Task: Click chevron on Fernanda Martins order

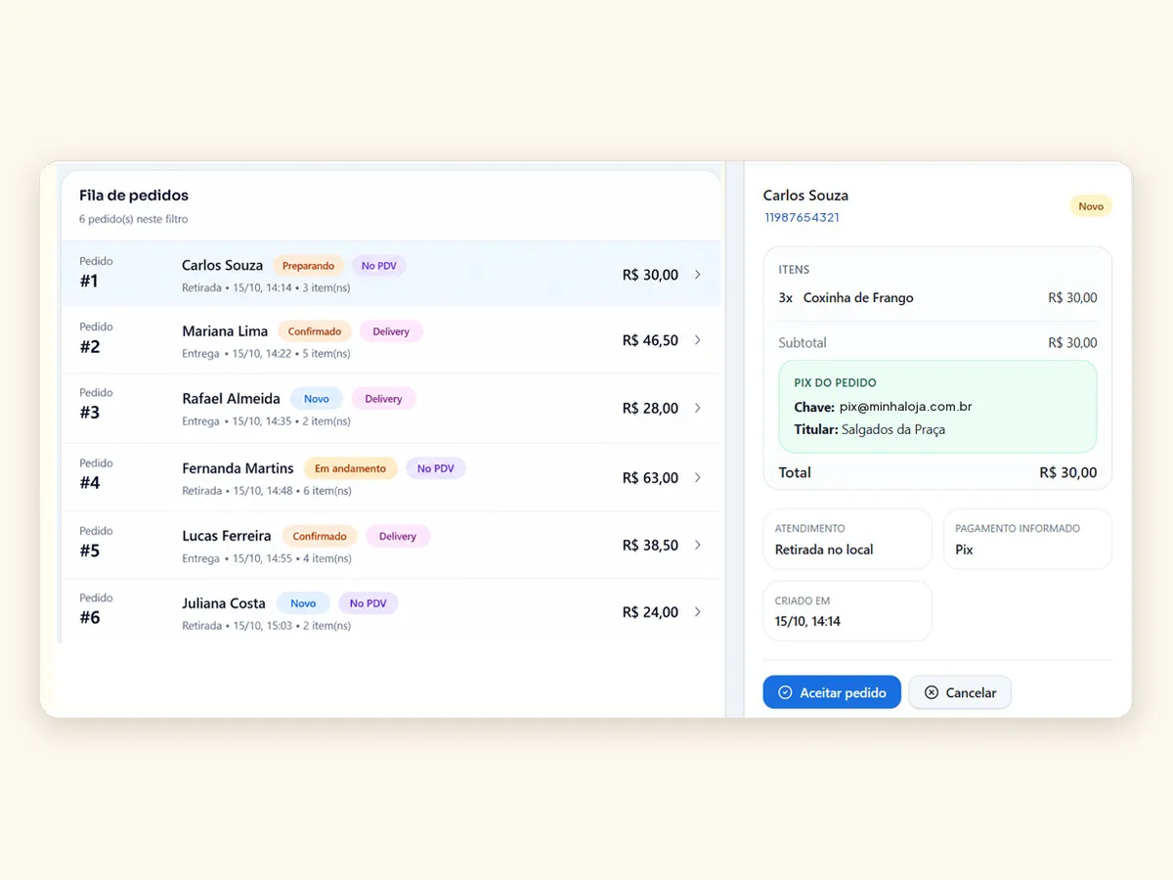Action: (697, 477)
